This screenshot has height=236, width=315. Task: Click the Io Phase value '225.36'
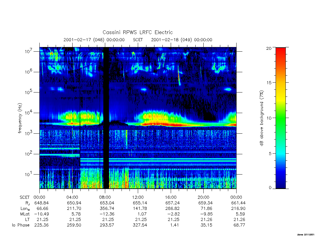[x=42, y=225]
